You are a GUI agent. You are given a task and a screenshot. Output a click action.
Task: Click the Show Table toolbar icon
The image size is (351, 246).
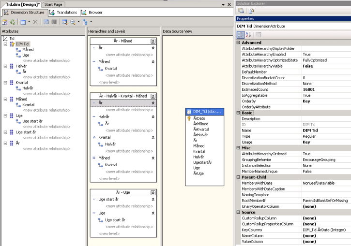[x=46, y=22]
